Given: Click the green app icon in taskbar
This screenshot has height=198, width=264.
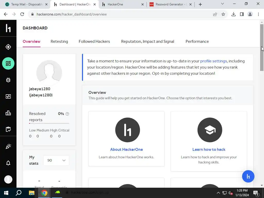Looking at the screenshot, I should 57,192.
